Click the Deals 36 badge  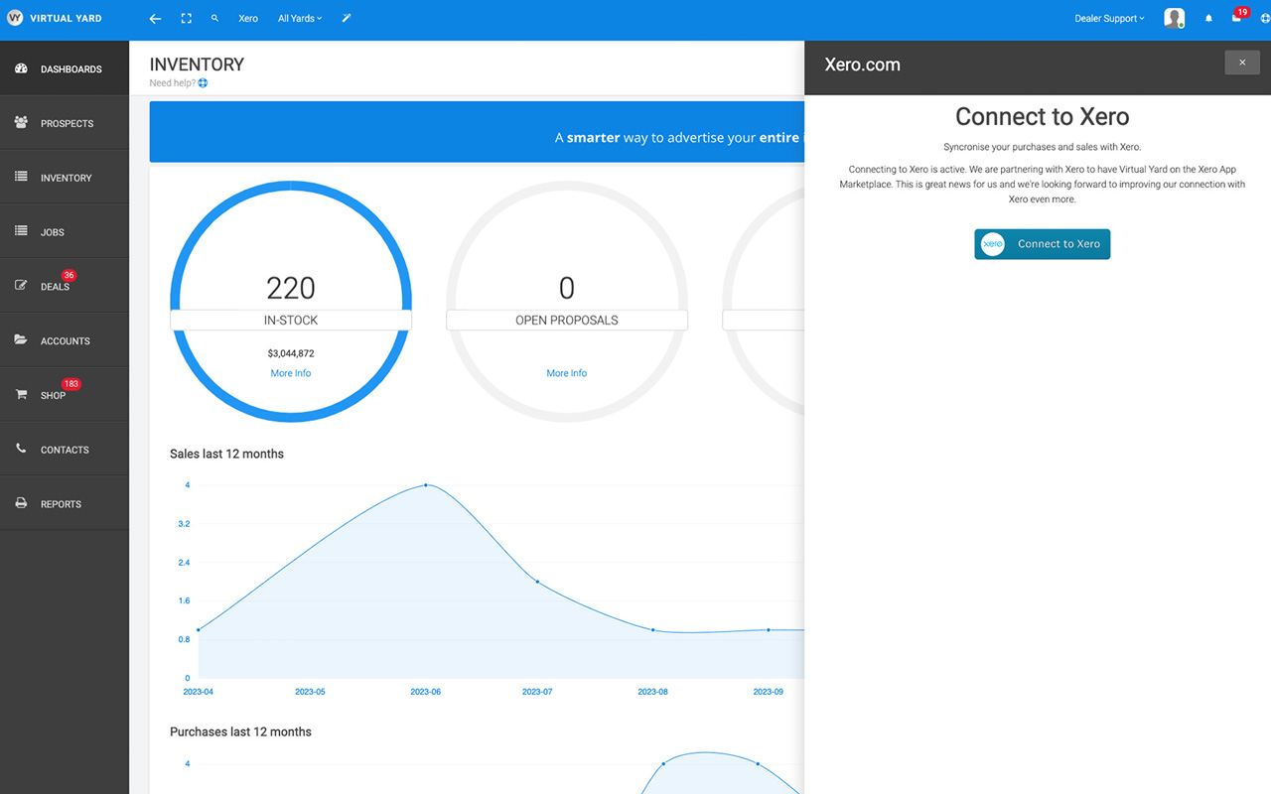point(69,276)
